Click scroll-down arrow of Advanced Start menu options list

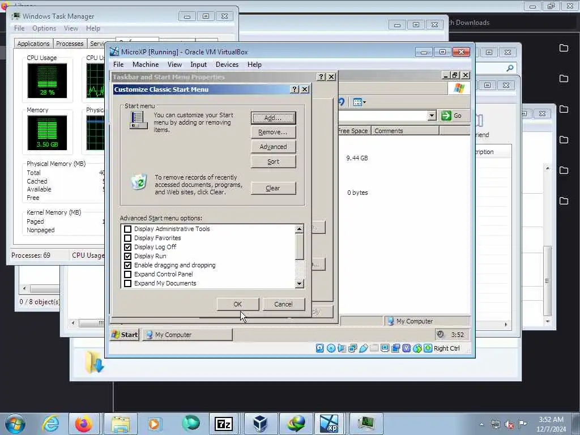click(299, 284)
